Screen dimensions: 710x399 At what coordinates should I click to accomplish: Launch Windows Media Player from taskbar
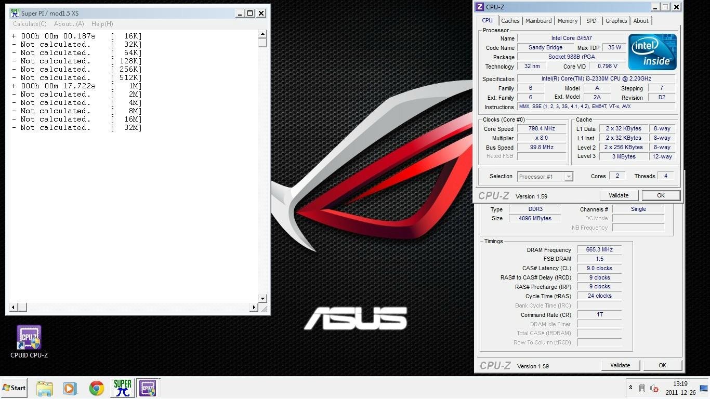point(70,388)
